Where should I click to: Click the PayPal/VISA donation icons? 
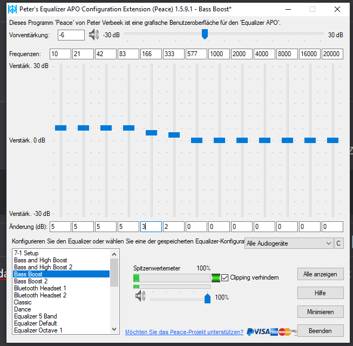tap(271, 331)
